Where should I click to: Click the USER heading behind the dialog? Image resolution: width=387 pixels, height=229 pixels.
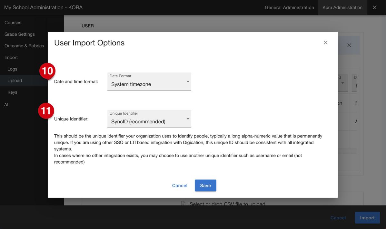coord(88,26)
